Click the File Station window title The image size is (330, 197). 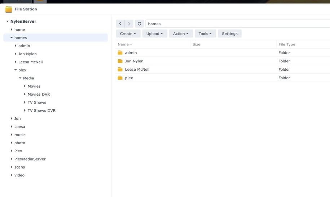pos(26,9)
